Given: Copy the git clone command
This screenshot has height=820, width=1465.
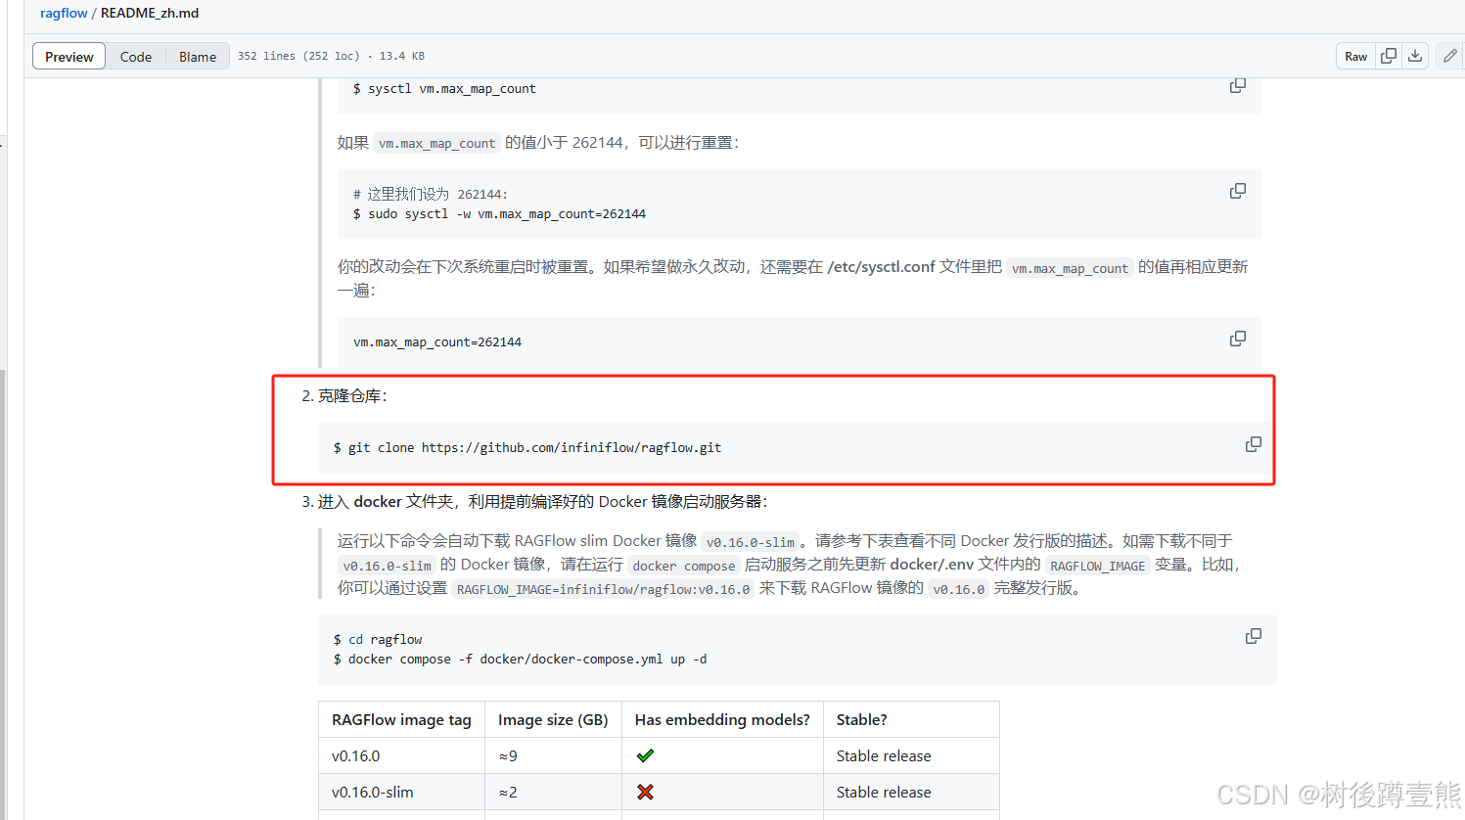Looking at the screenshot, I should pyautogui.click(x=1253, y=444).
